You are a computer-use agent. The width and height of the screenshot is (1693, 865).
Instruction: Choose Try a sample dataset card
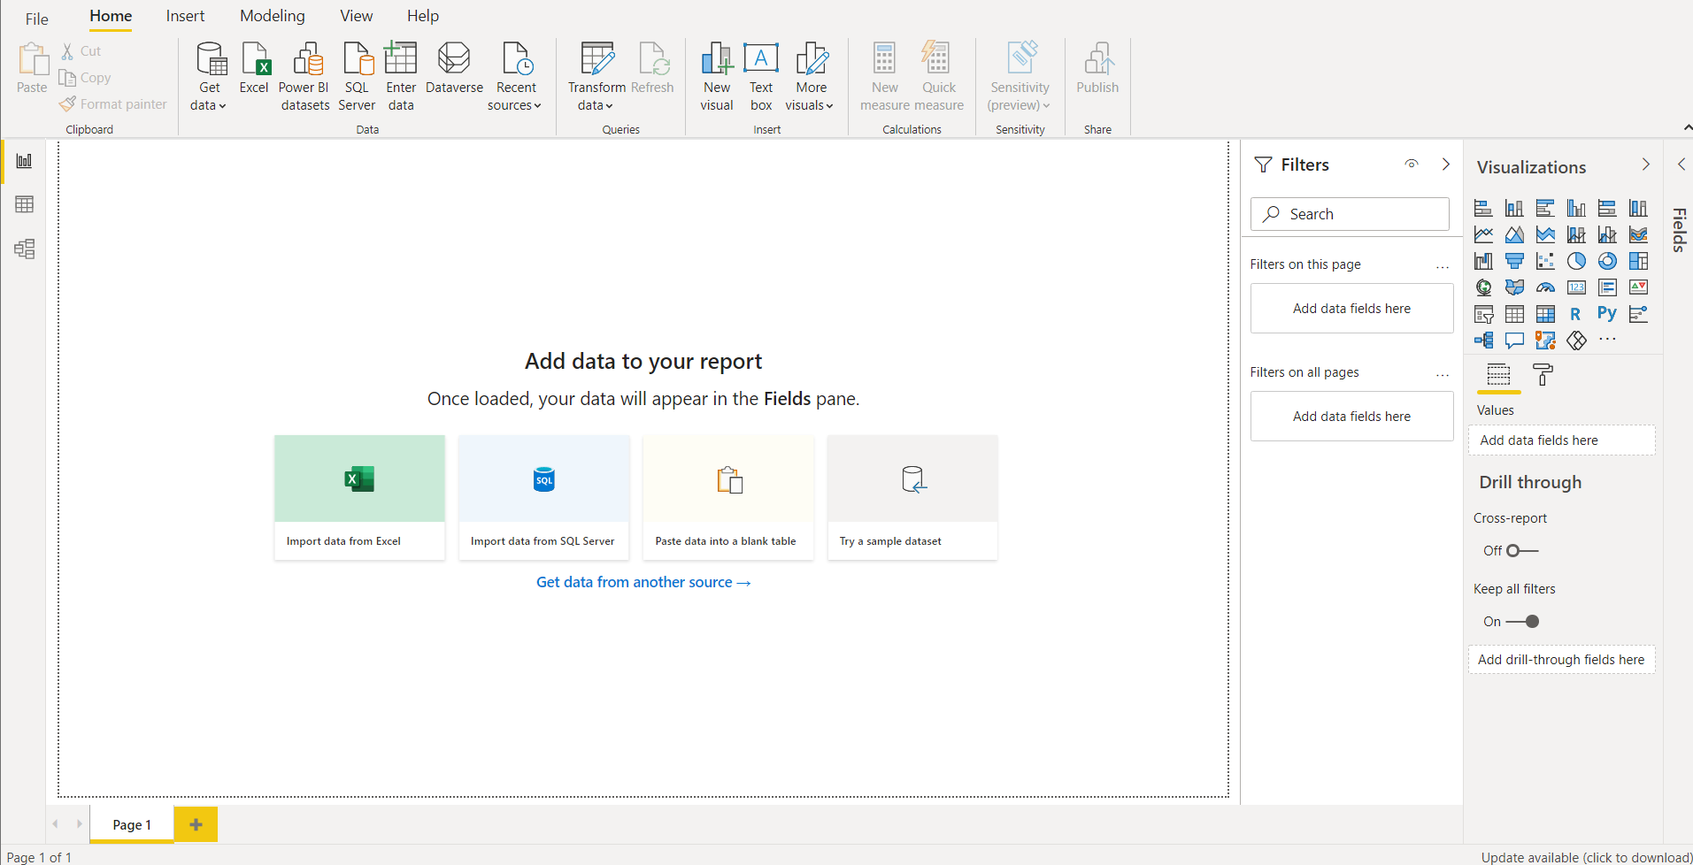pos(912,497)
